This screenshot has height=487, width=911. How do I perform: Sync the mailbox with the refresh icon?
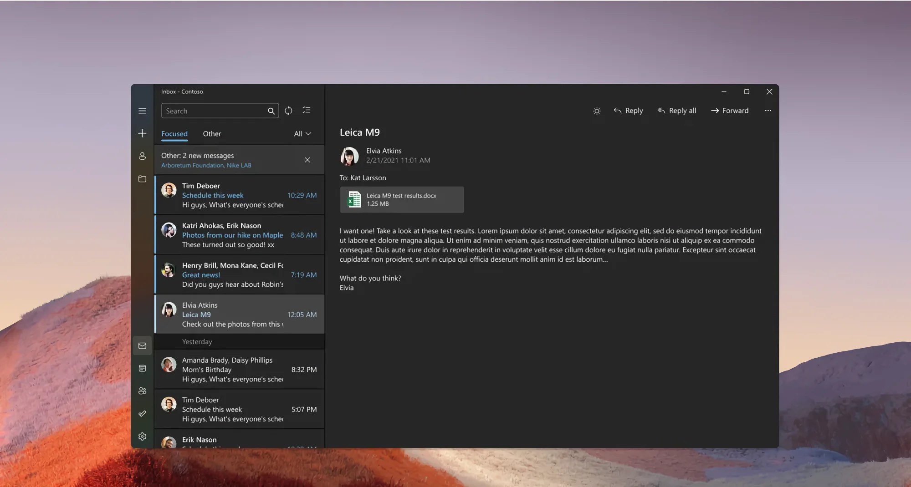click(x=289, y=110)
